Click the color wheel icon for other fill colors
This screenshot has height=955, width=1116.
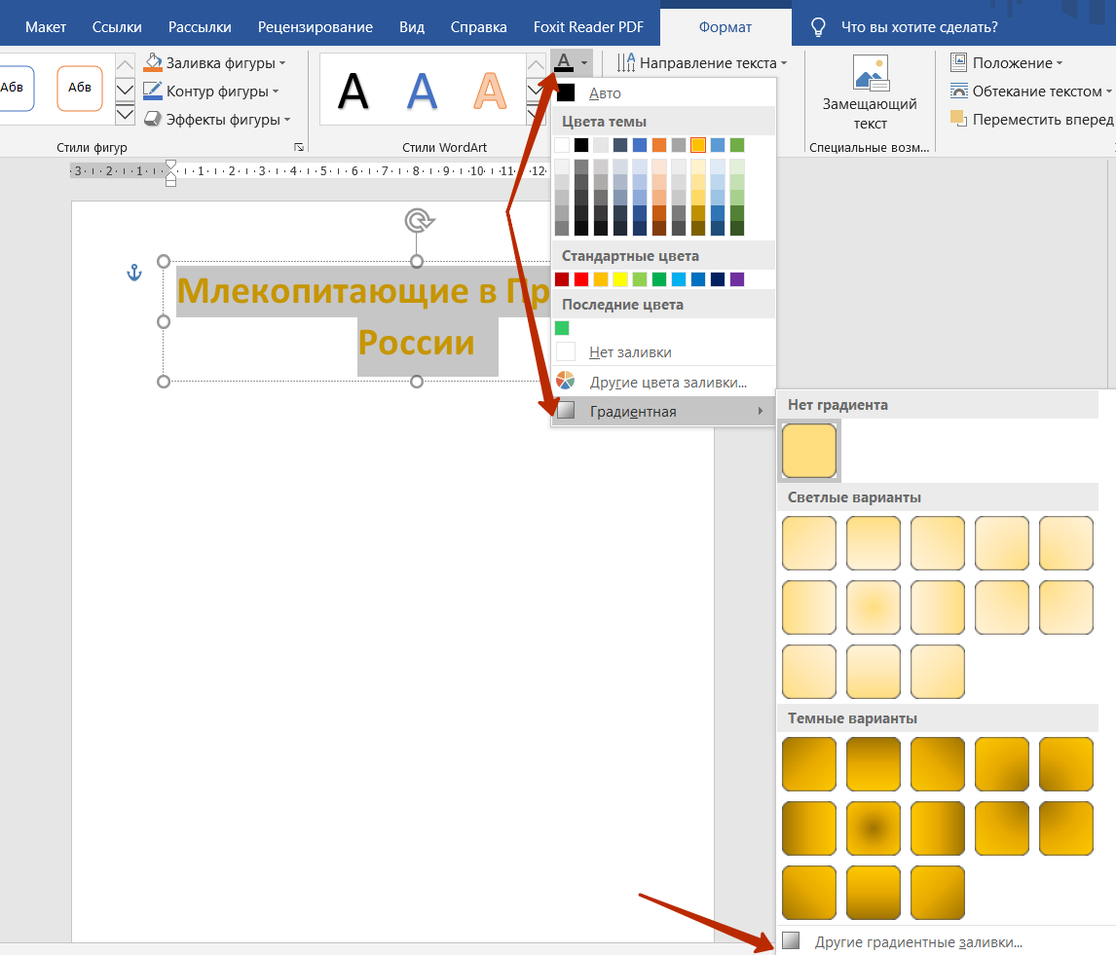point(566,381)
